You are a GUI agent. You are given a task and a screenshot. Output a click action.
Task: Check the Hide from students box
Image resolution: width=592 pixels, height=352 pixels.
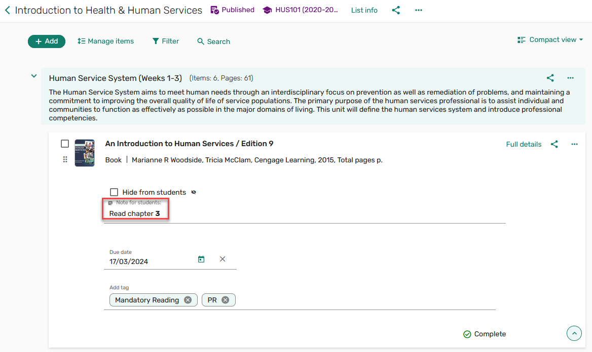point(114,192)
